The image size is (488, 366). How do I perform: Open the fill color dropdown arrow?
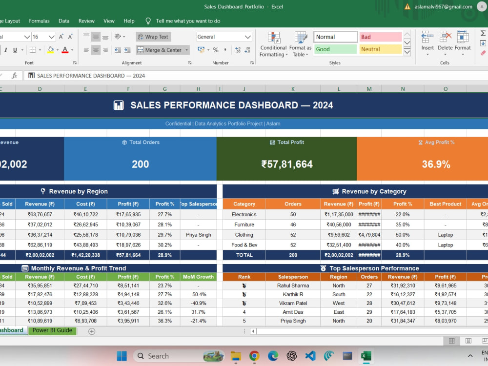58,50
